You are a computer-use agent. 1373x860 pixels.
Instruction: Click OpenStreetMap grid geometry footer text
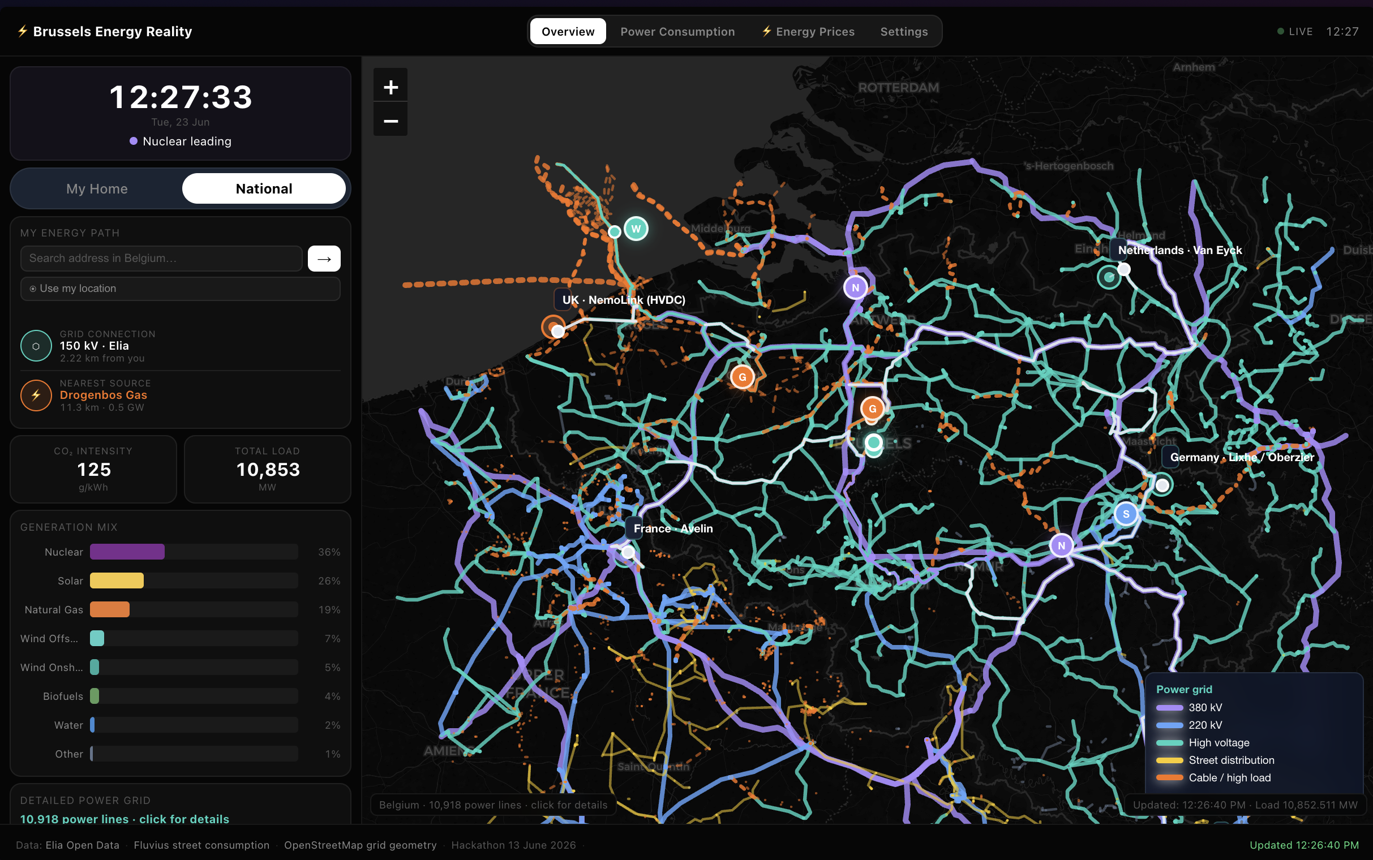pos(360,845)
